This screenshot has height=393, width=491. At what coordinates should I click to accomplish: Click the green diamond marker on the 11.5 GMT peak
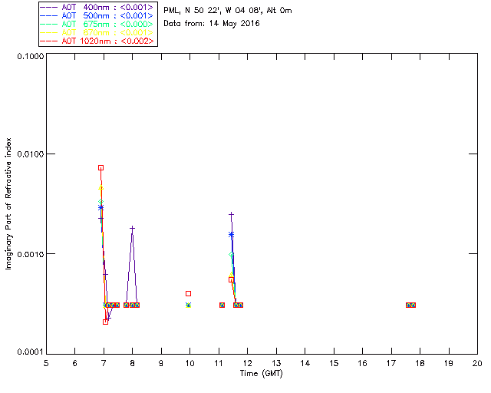(x=232, y=255)
